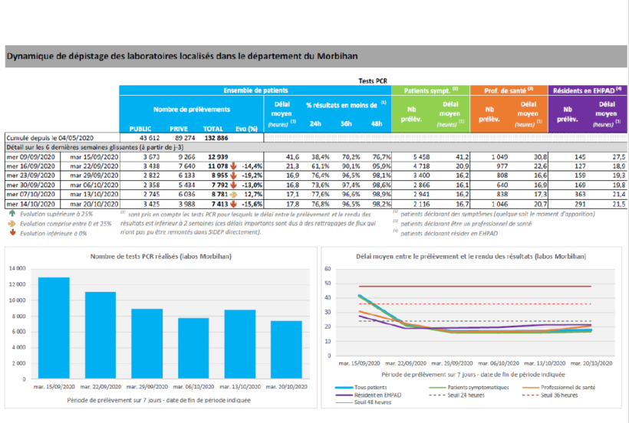629x423 pixels.
Task: Click the bar chart bar for mar. 15/09/2020
Action: tap(54, 328)
